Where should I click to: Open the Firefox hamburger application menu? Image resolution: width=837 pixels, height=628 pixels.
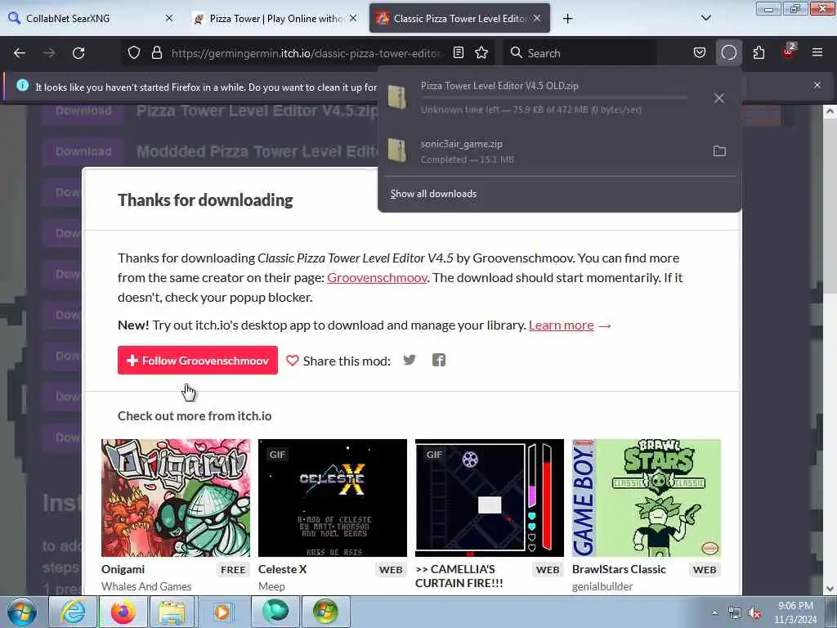pyautogui.click(x=817, y=53)
